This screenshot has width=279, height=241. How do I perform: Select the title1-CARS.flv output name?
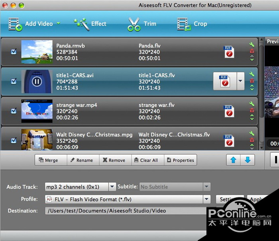click(157, 76)
